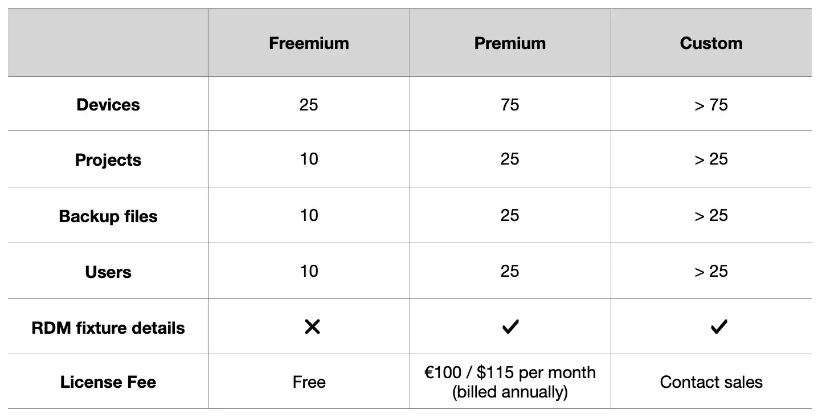
Task: Click the RDM fixture details label
Action: (x=108, y=328)
